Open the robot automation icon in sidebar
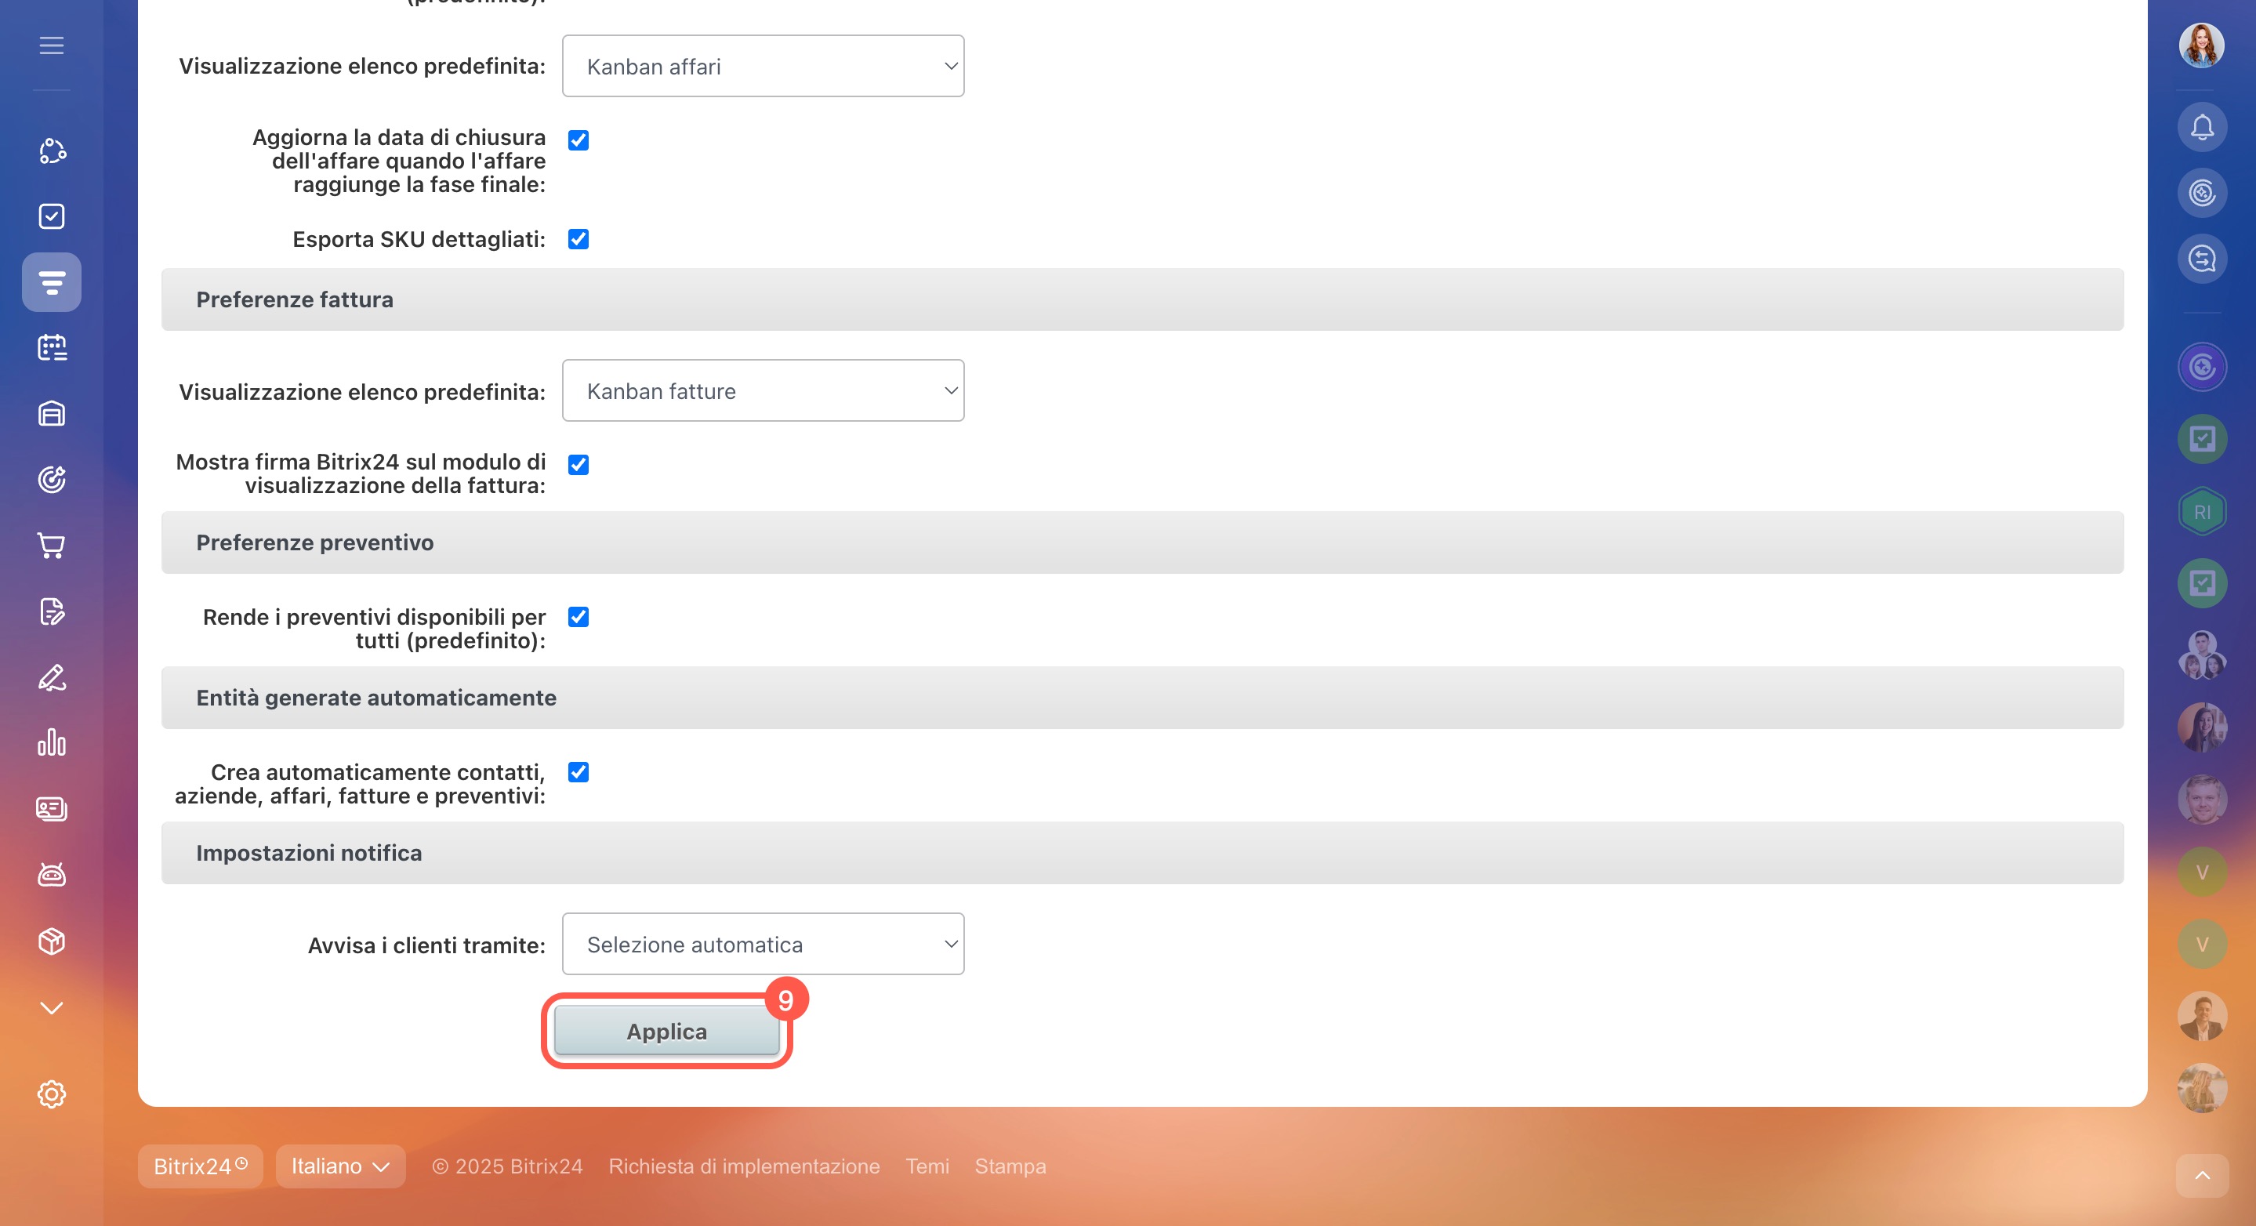The height and width of the screenshot is (1226, 2256). pos(52,874)
